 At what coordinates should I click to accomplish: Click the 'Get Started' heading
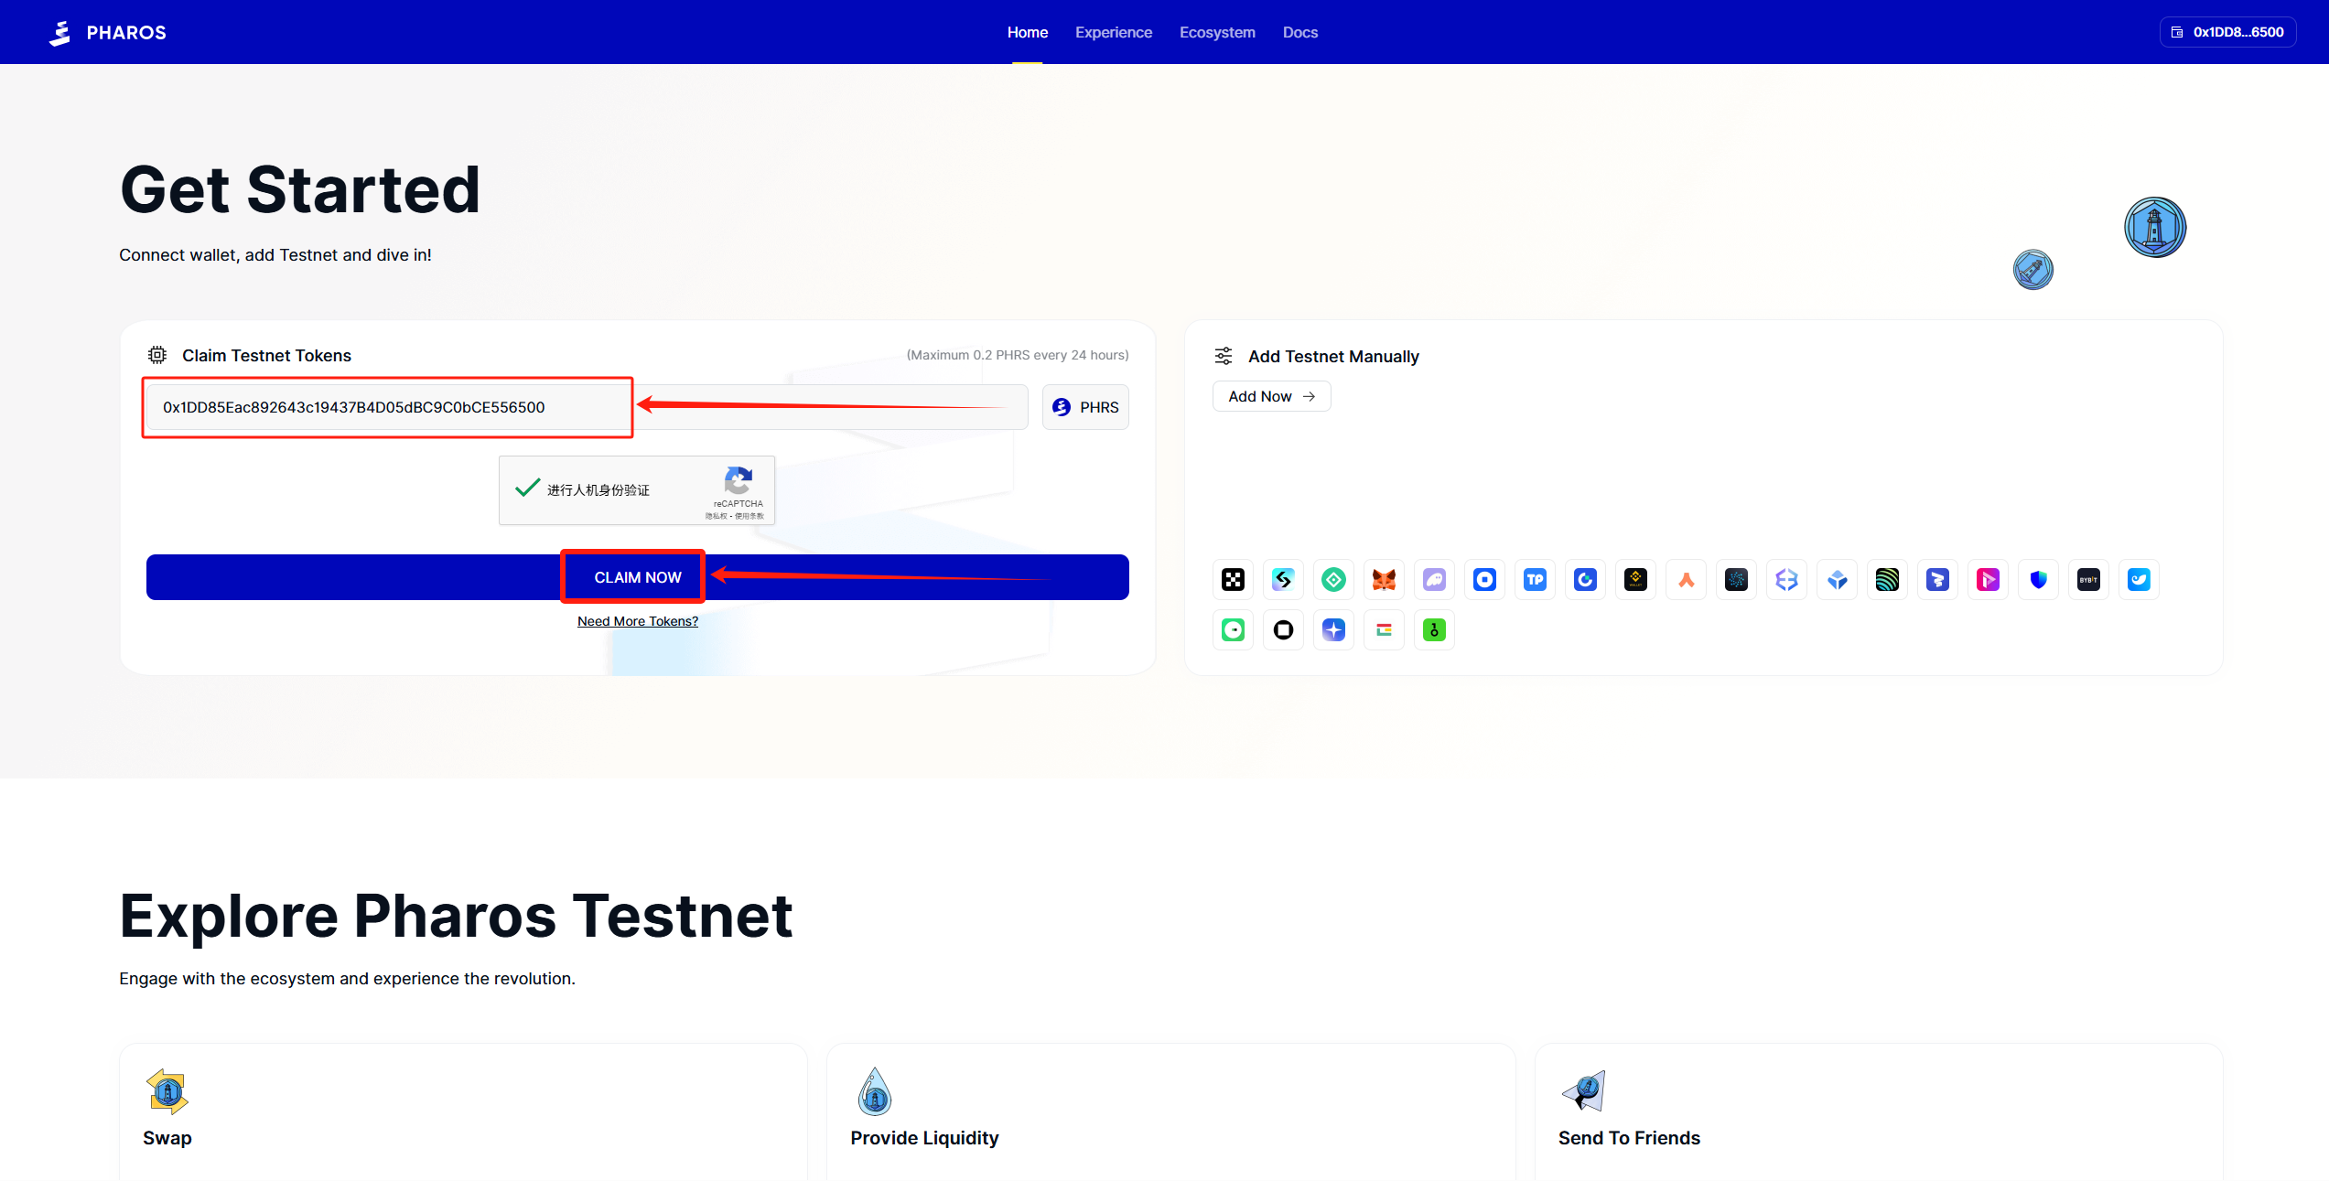click(x=300, y=190)
